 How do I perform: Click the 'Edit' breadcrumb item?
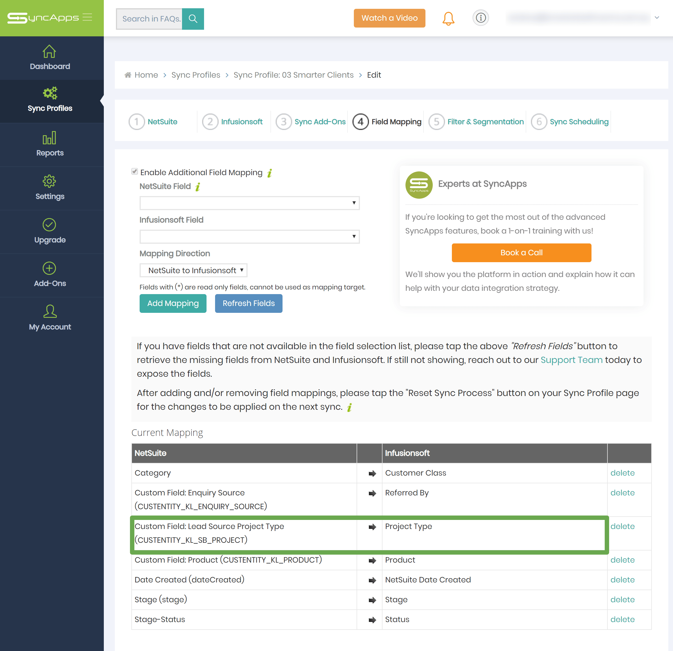[x=374, y=75]
